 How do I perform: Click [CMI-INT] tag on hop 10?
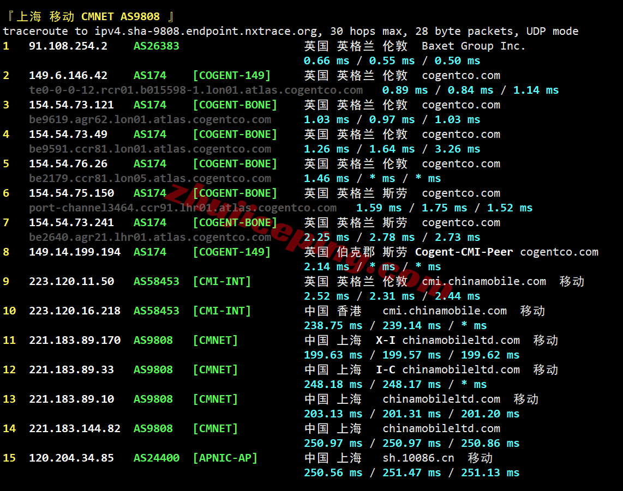221,311
